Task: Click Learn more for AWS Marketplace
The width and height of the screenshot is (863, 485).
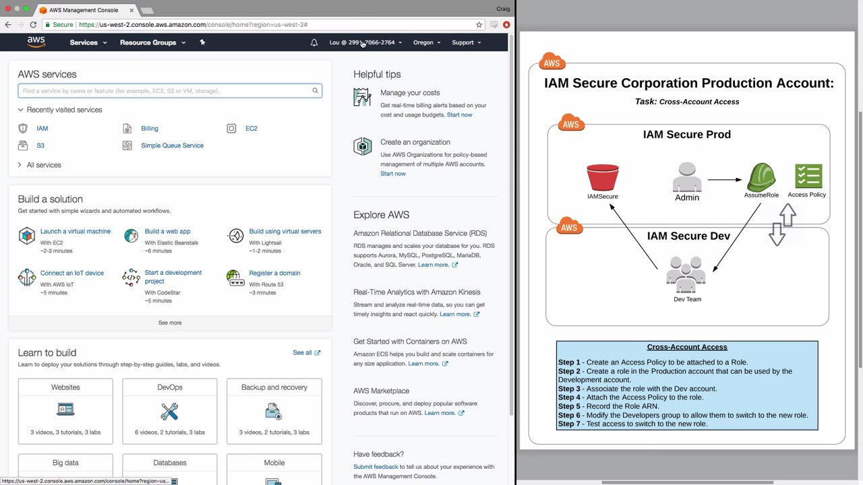Action: pyautogui.click(x=444, y=413)
